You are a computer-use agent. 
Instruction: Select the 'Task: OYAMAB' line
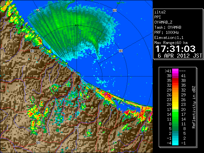[x=168, y=27]
